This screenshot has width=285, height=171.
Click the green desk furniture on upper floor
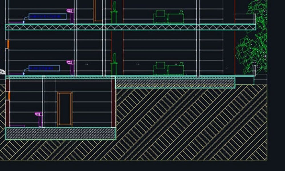point(168,17)
